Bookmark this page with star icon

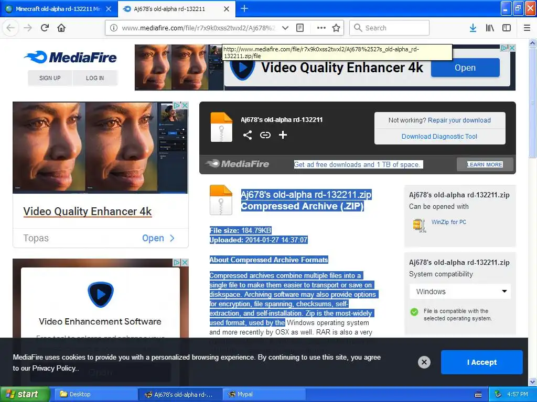click(336, 28)
